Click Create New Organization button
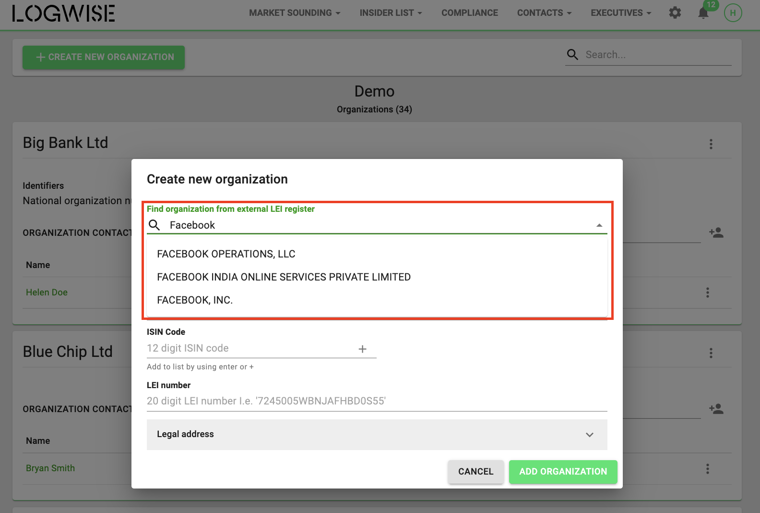 pyautogui.click(x=104, y=57)
